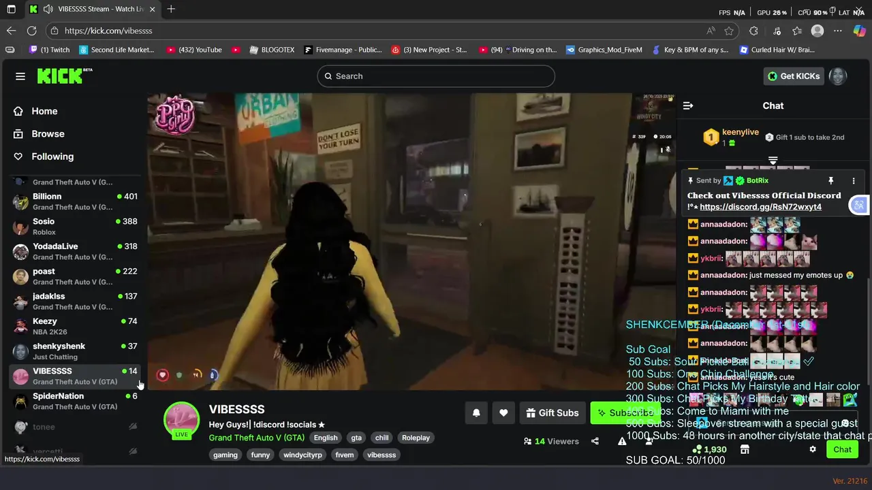This screenshot has height=490, width=872.
Task: Click the user avatar in Kick header
Action: (x=838, y=76)
